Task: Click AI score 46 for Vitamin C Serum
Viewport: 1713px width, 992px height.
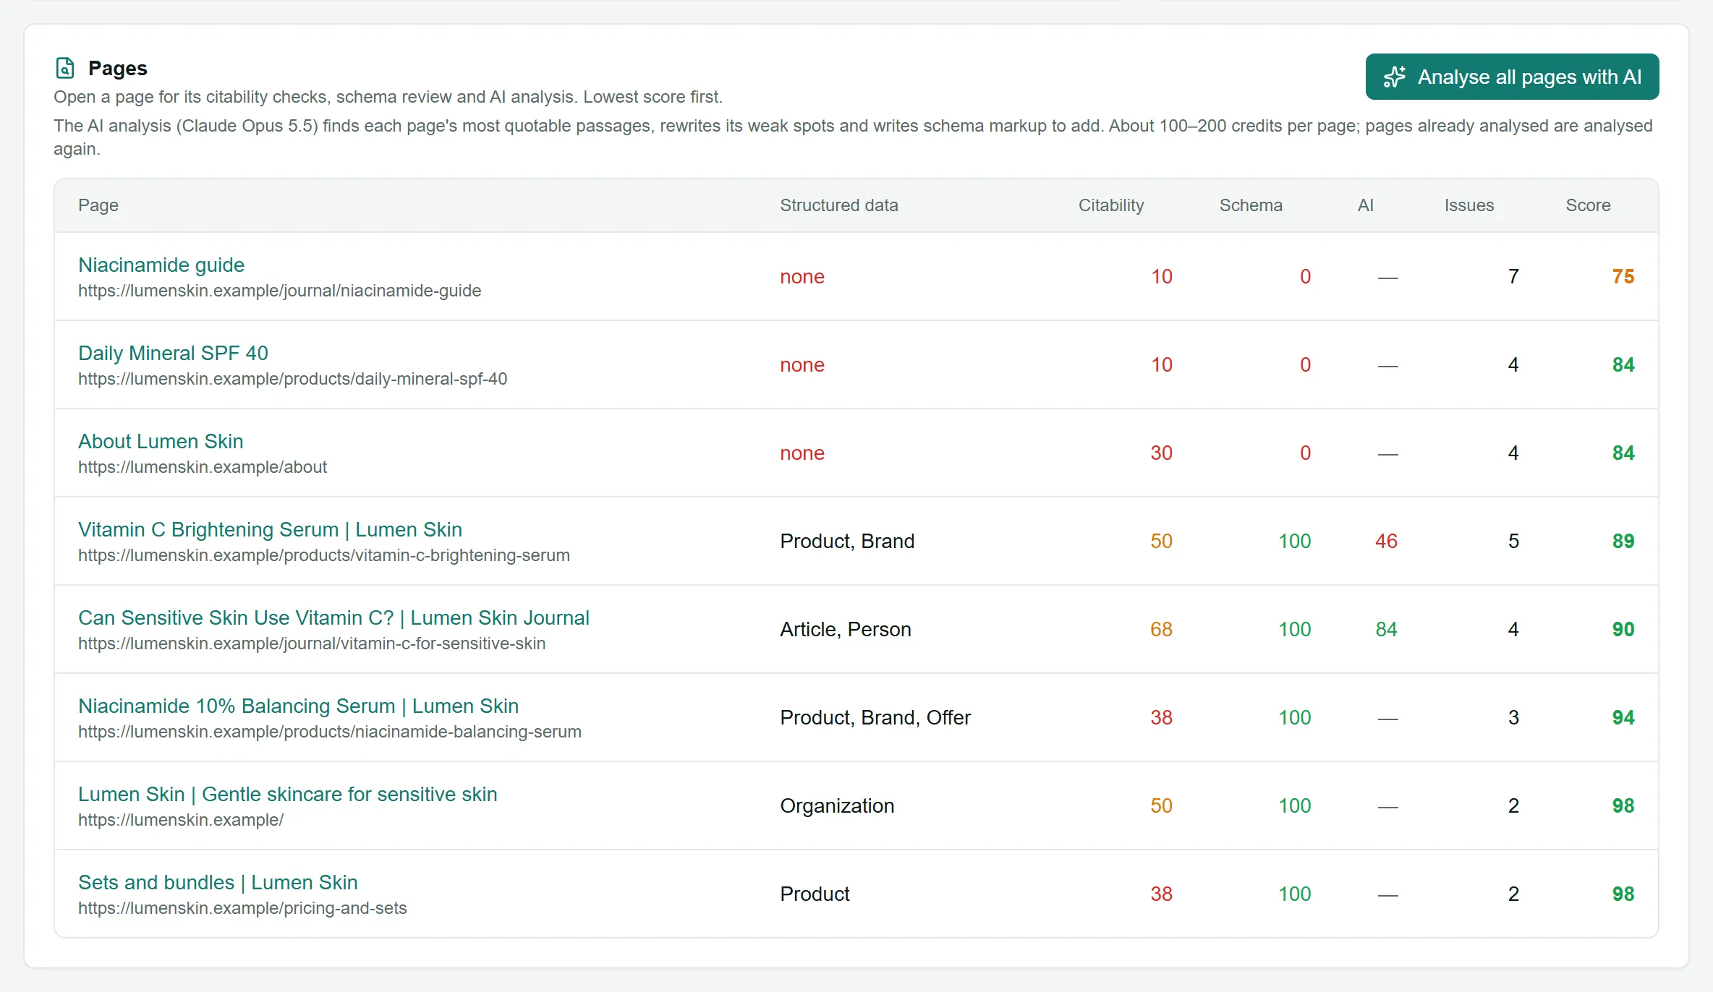Action: click(1386, 541)
